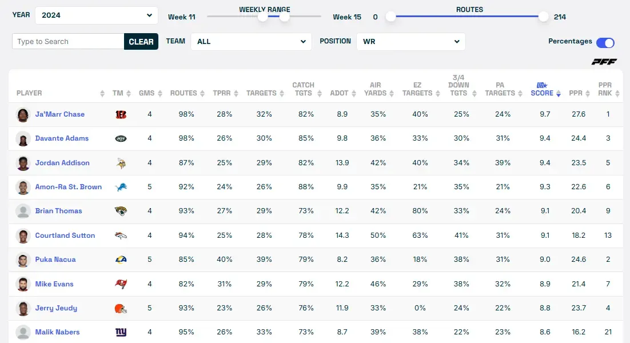This screenshot has height=343, width=630.
Task: Click Ja'Marr Chase's player avatar
Action: coord(23,114)
